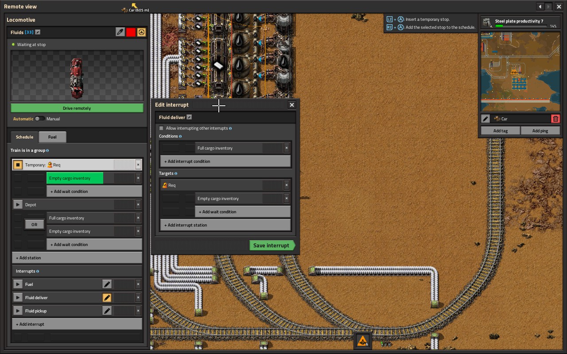Edit the Fluid pickup interrupt
This screenshot has width=567, height=354.
click(x=107, y=311)
